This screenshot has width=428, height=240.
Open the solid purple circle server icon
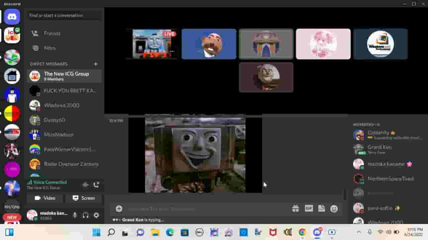(x=12, y=169)
